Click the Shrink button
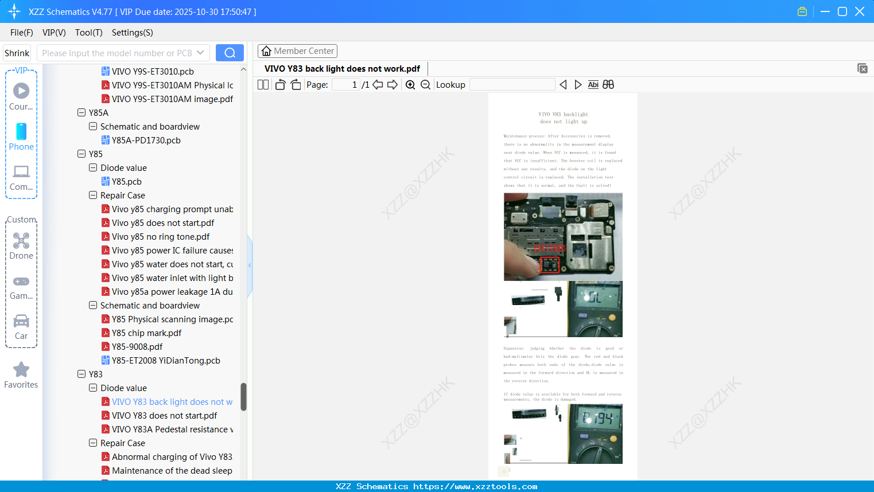874x492 pixels. tap(17, 53)
